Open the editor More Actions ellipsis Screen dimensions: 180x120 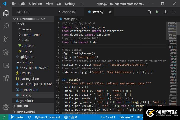(x=173, y=12)
